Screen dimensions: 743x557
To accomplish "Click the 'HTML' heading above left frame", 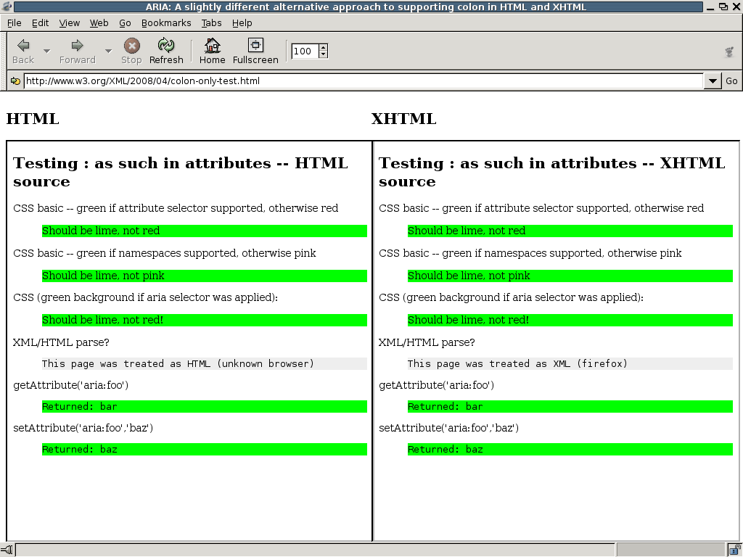I will click(x=33, y=118).
